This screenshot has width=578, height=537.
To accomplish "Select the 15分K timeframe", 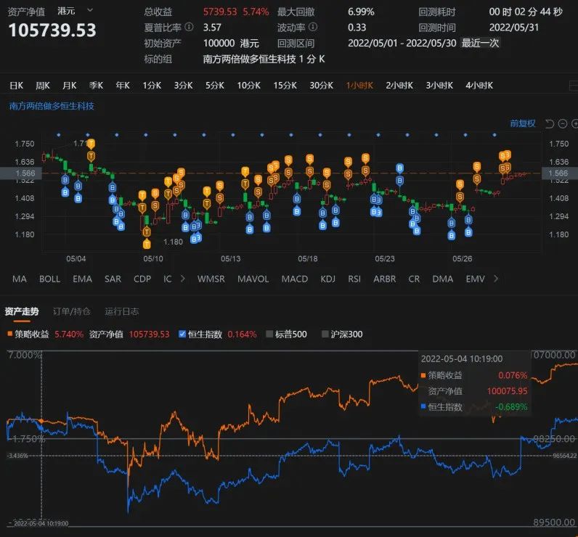I will point(285,86).
